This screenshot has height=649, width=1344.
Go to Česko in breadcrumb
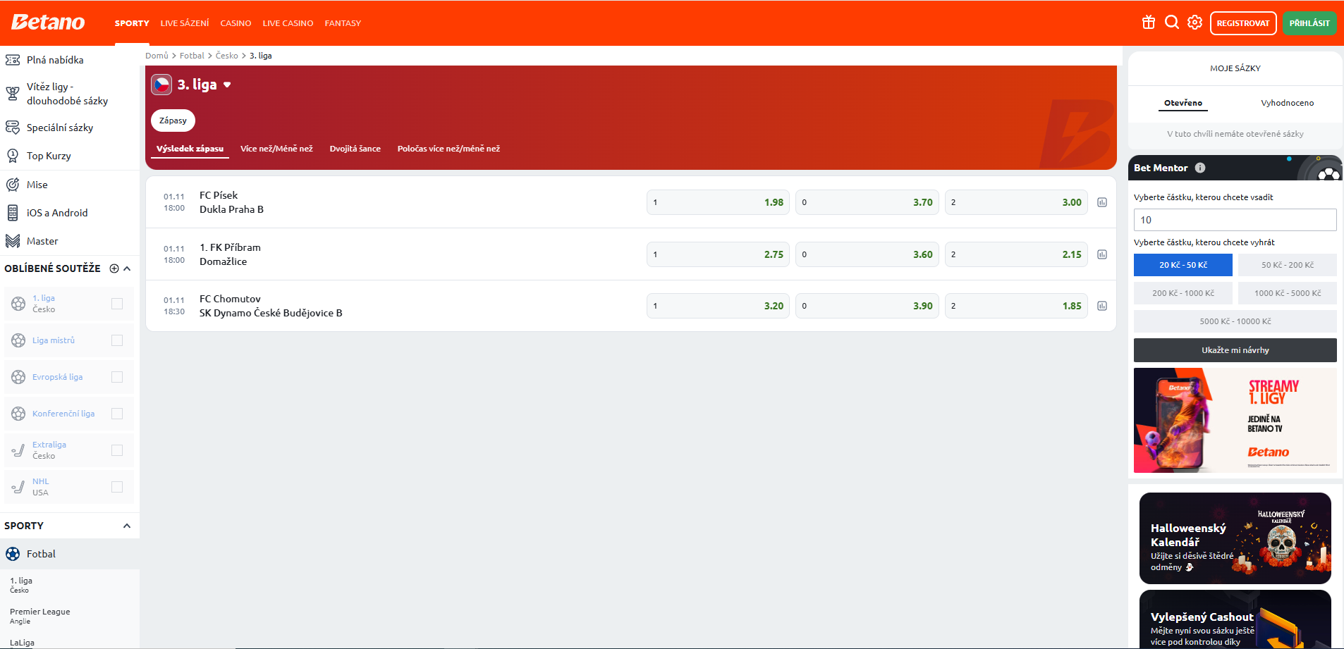click(227, 56)
